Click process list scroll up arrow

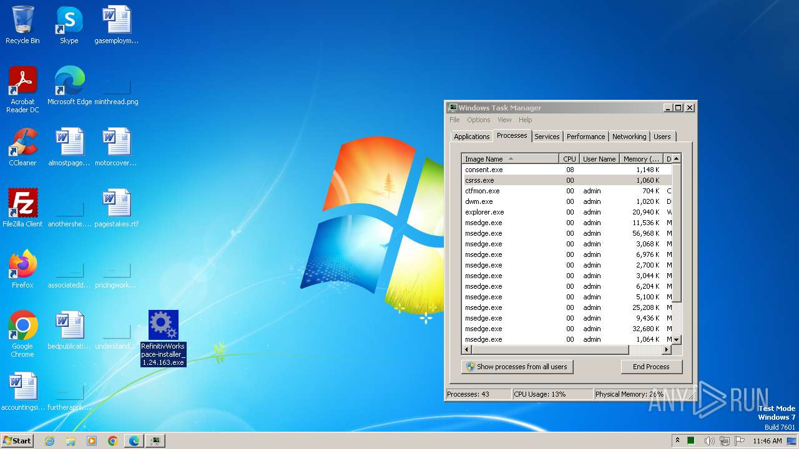pyautogui.click(x=676, y=159)
